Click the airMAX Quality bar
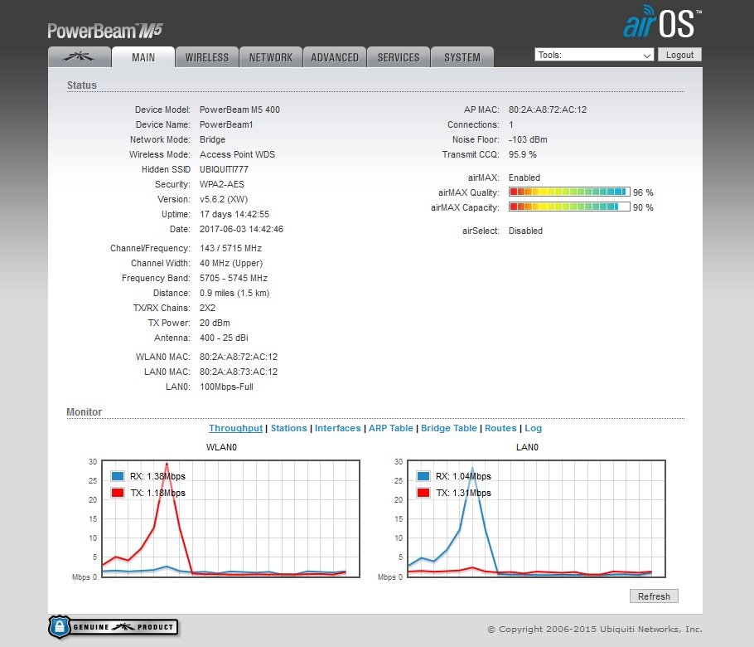This screenshot has height=647, width=754. (569, 192)
